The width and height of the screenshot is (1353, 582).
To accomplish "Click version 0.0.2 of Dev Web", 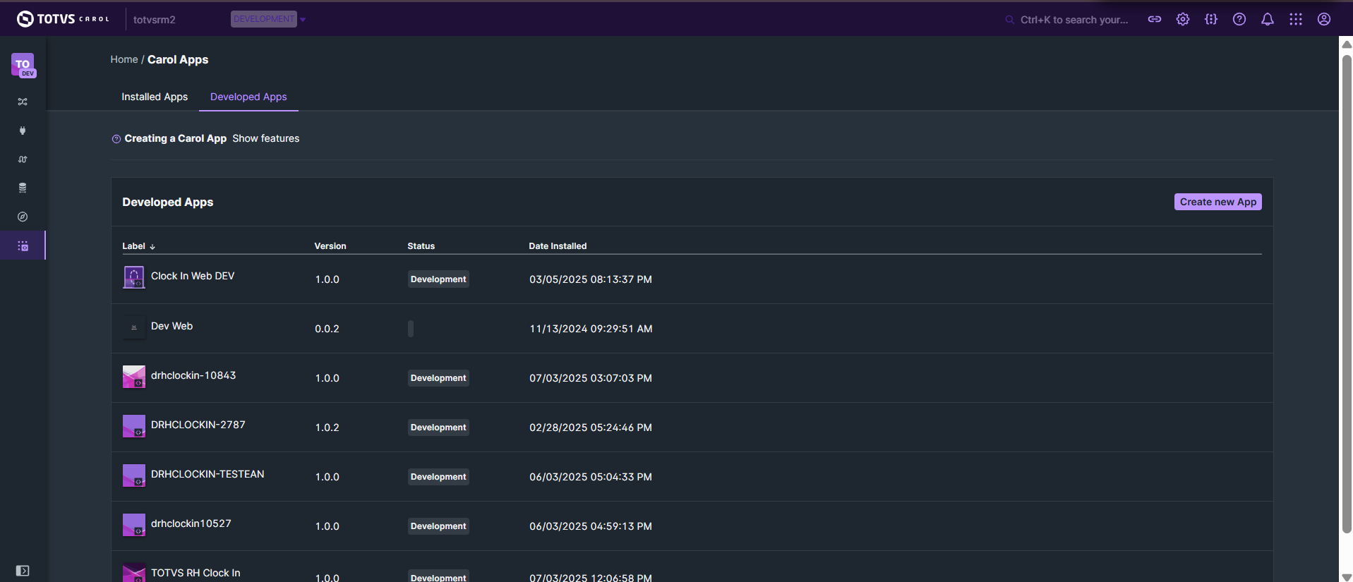I will click(327, 329).
